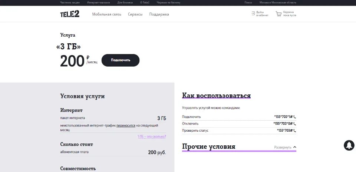356x172 pixels.
Task: Click the Подключить button
Action: pos(121,60)
